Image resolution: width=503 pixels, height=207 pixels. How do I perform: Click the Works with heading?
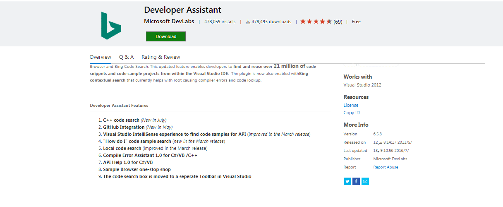[358, 77]
